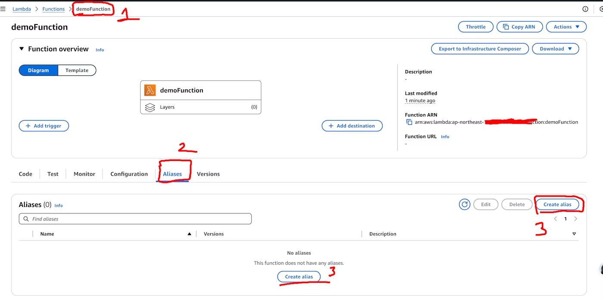Open the Test tab
This screenshot has height=300, width=603.
tap(53, 174)
